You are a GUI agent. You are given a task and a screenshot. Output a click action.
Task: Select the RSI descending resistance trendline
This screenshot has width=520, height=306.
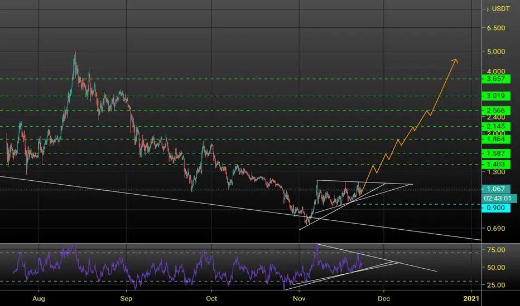pyautogui.click(x=377, y=258)
